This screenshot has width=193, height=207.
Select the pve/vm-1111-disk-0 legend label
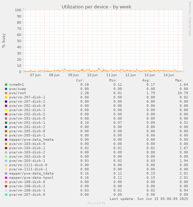28,165
